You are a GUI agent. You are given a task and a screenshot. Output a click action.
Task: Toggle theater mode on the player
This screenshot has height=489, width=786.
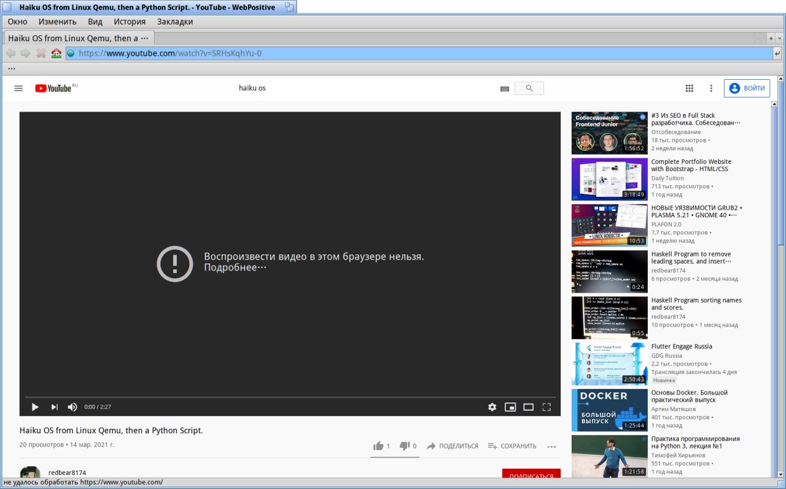point(528,407)
